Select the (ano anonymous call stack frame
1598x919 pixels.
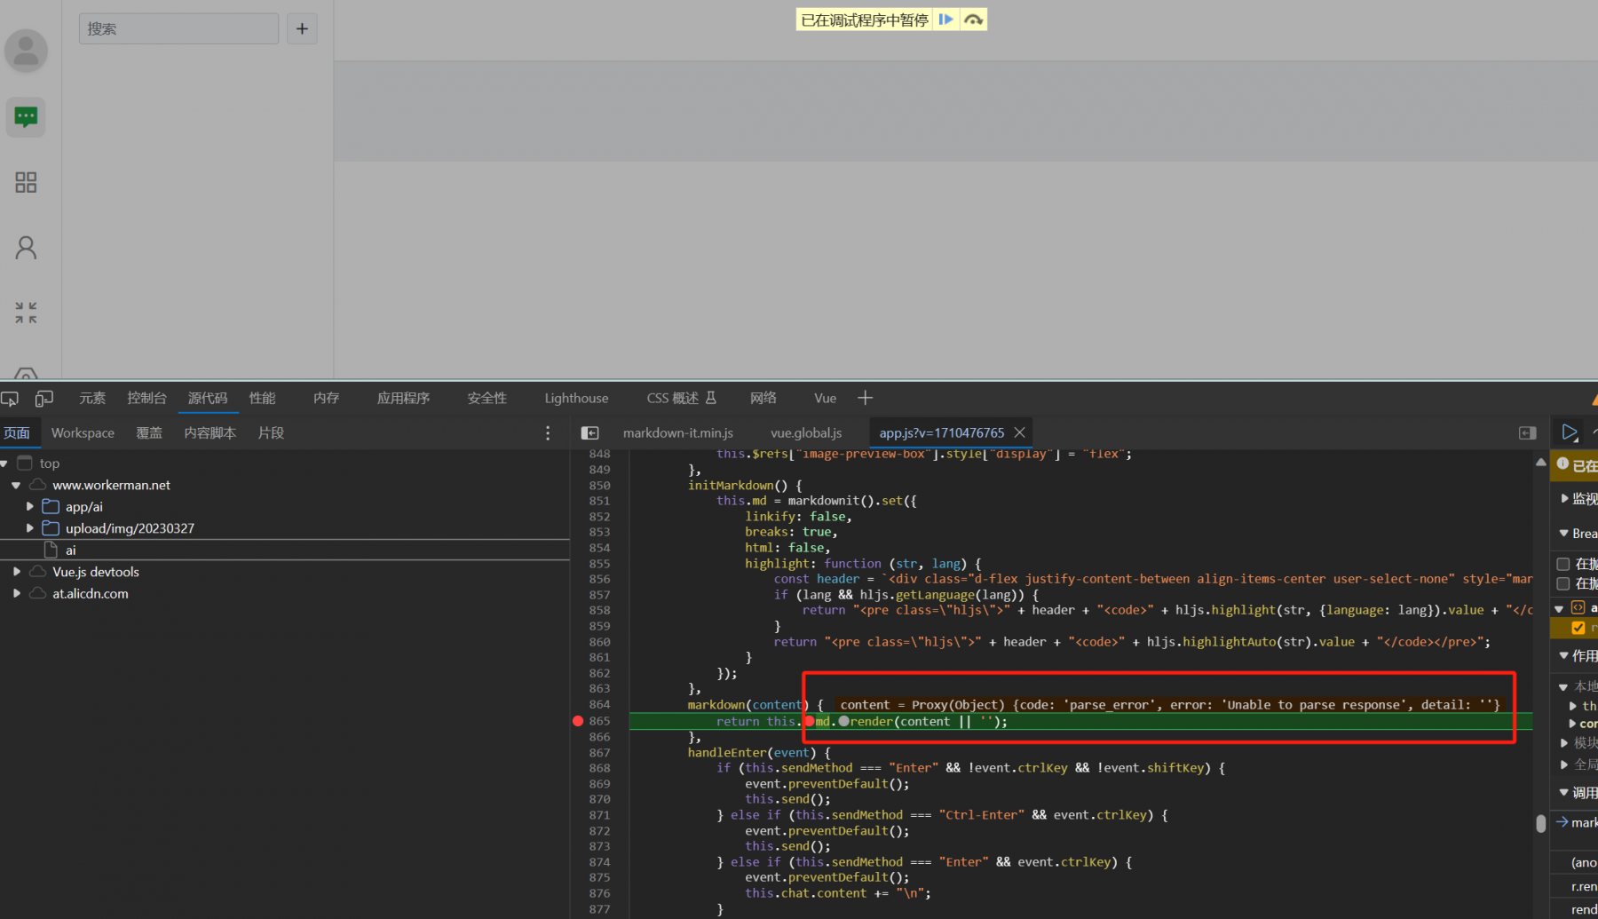(x=1583, y=862)
